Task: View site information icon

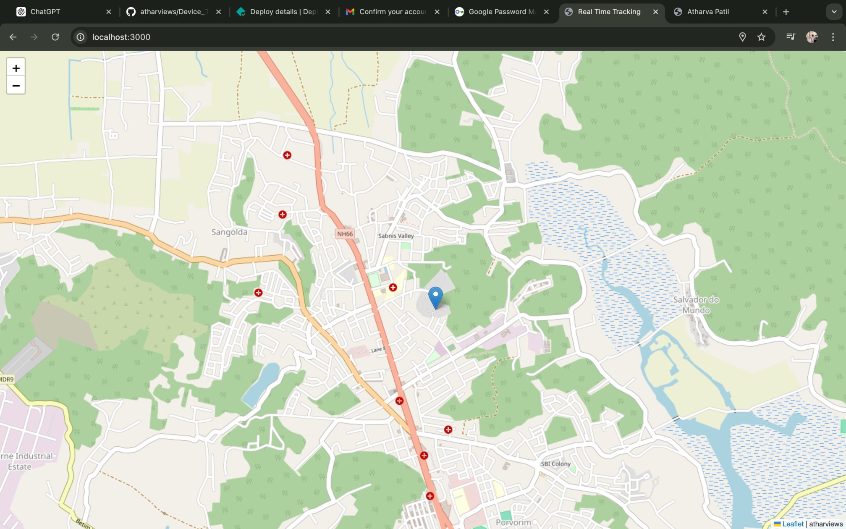Action: click(x=80, y=37)
